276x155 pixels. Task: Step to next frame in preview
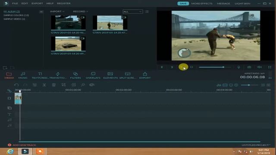click(x=172, y=67)
